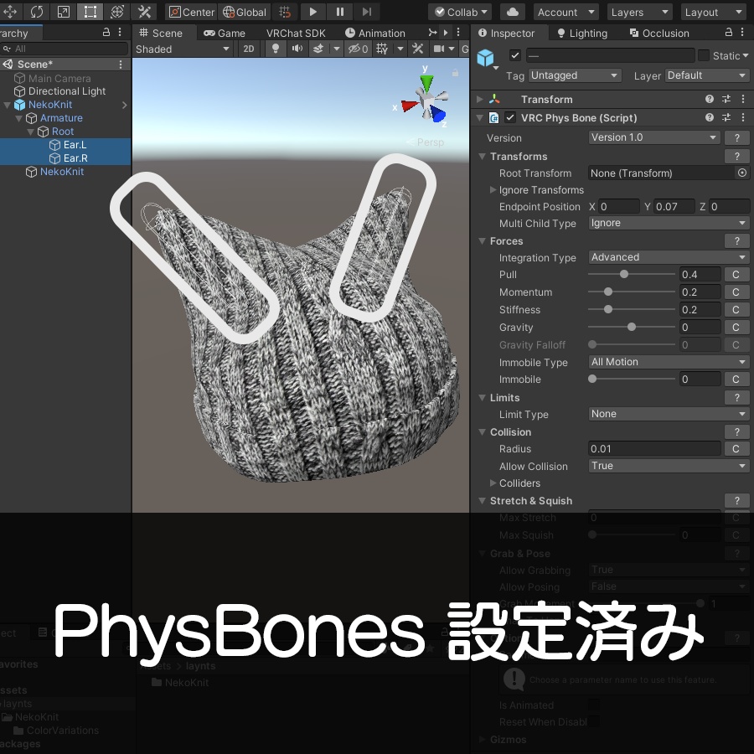Toggle Global rotation mode
754x754 pixels.
pyautogui.click(x=245, y=12)
